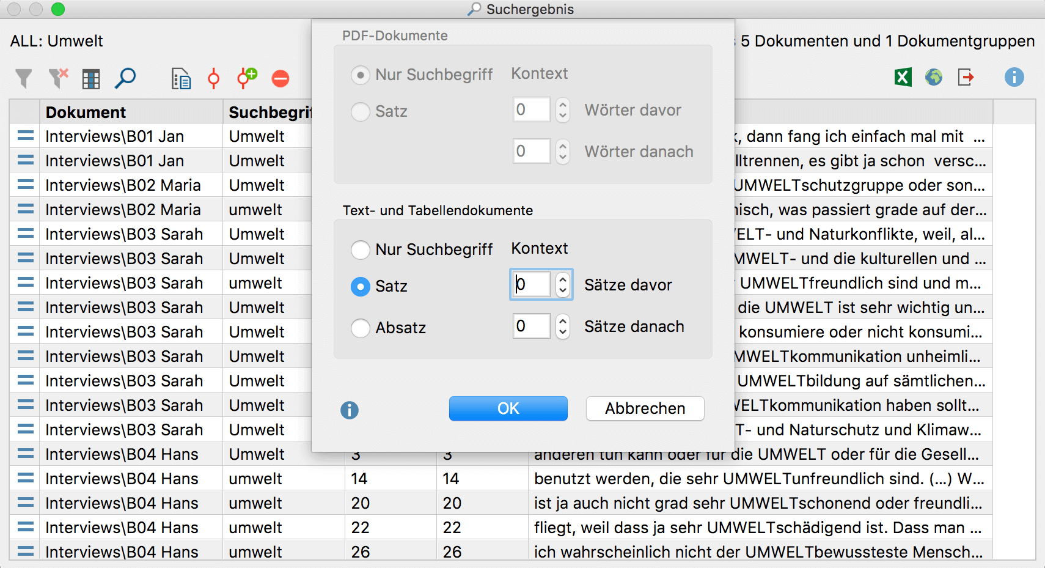Click the 'B02 Maria' row with lowercase umwelt

(x=161, y=209)
